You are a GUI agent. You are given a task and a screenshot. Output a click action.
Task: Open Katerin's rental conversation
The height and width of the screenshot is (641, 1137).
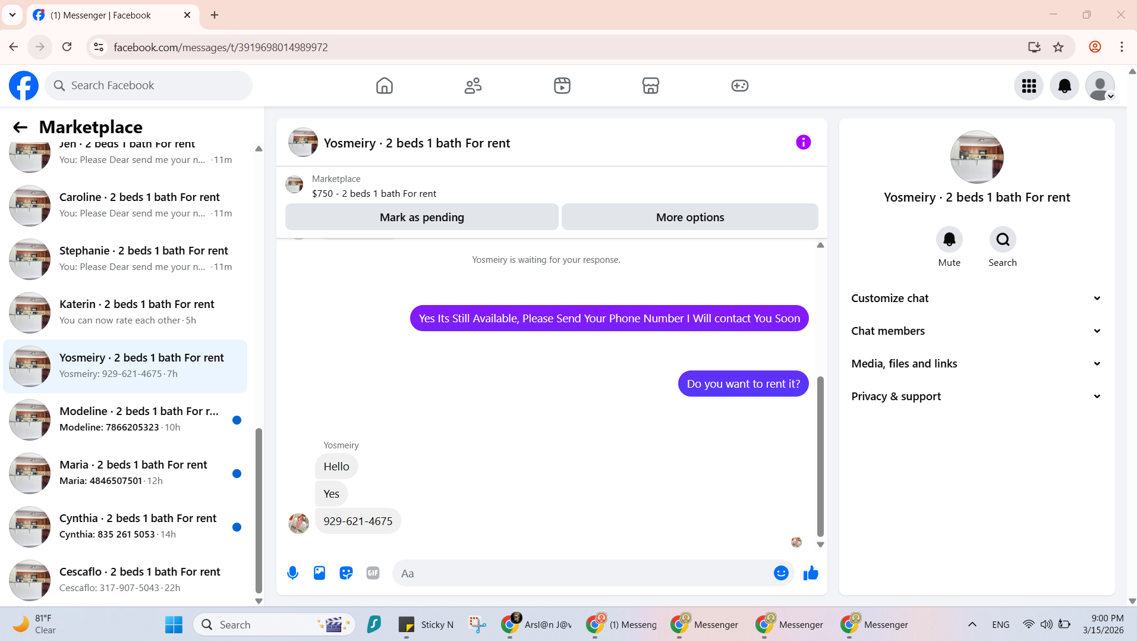125,313
